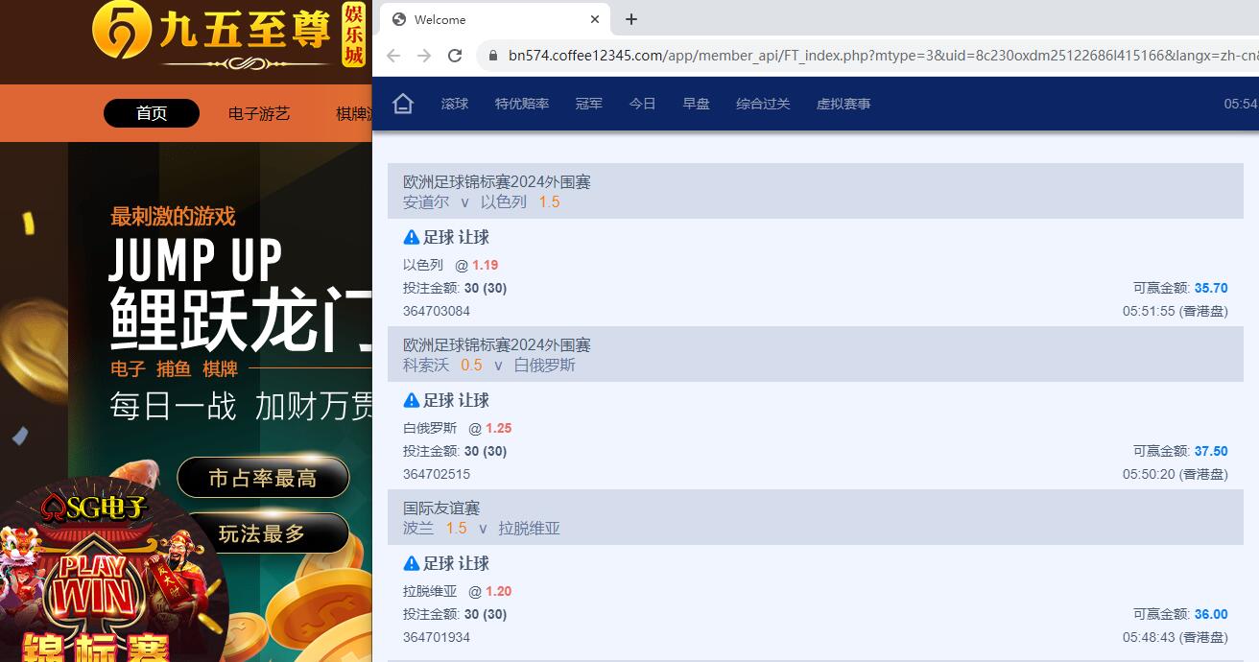The height and width of the screenshot is (662, 1259).
Task: Click the 首页 home button
Action: point(152,113)
